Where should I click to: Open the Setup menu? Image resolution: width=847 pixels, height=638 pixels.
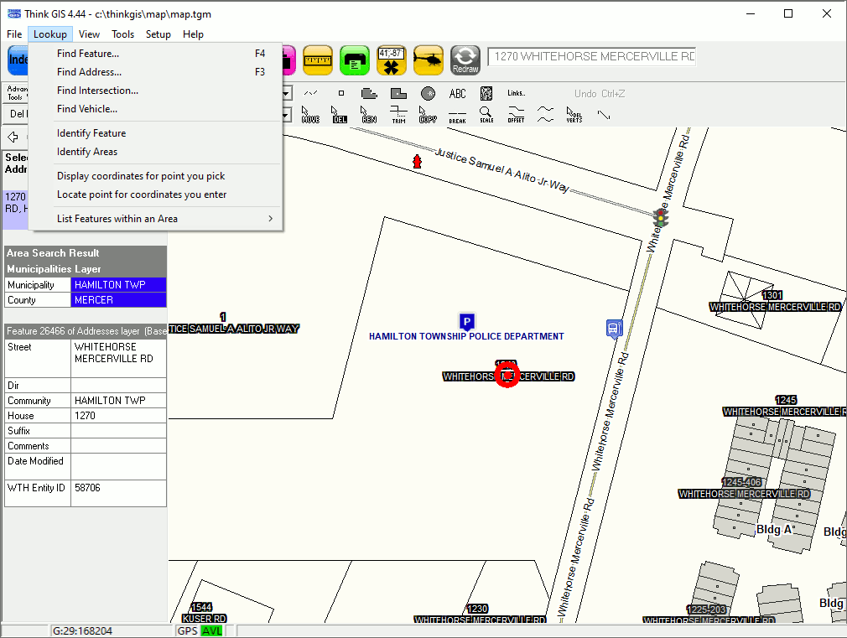pos(158,34)
